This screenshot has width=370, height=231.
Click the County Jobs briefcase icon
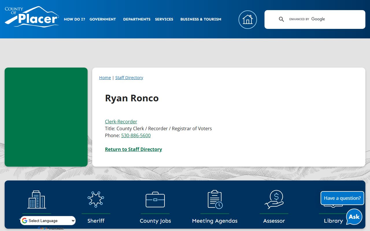tap(155, 200)
